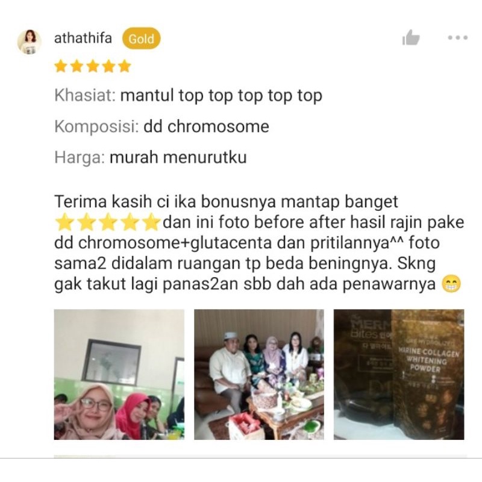The width and height of the screenshot is (482, 482).
Task: Click the yellow star emojis inside review text
Action: tap(108, 222)
